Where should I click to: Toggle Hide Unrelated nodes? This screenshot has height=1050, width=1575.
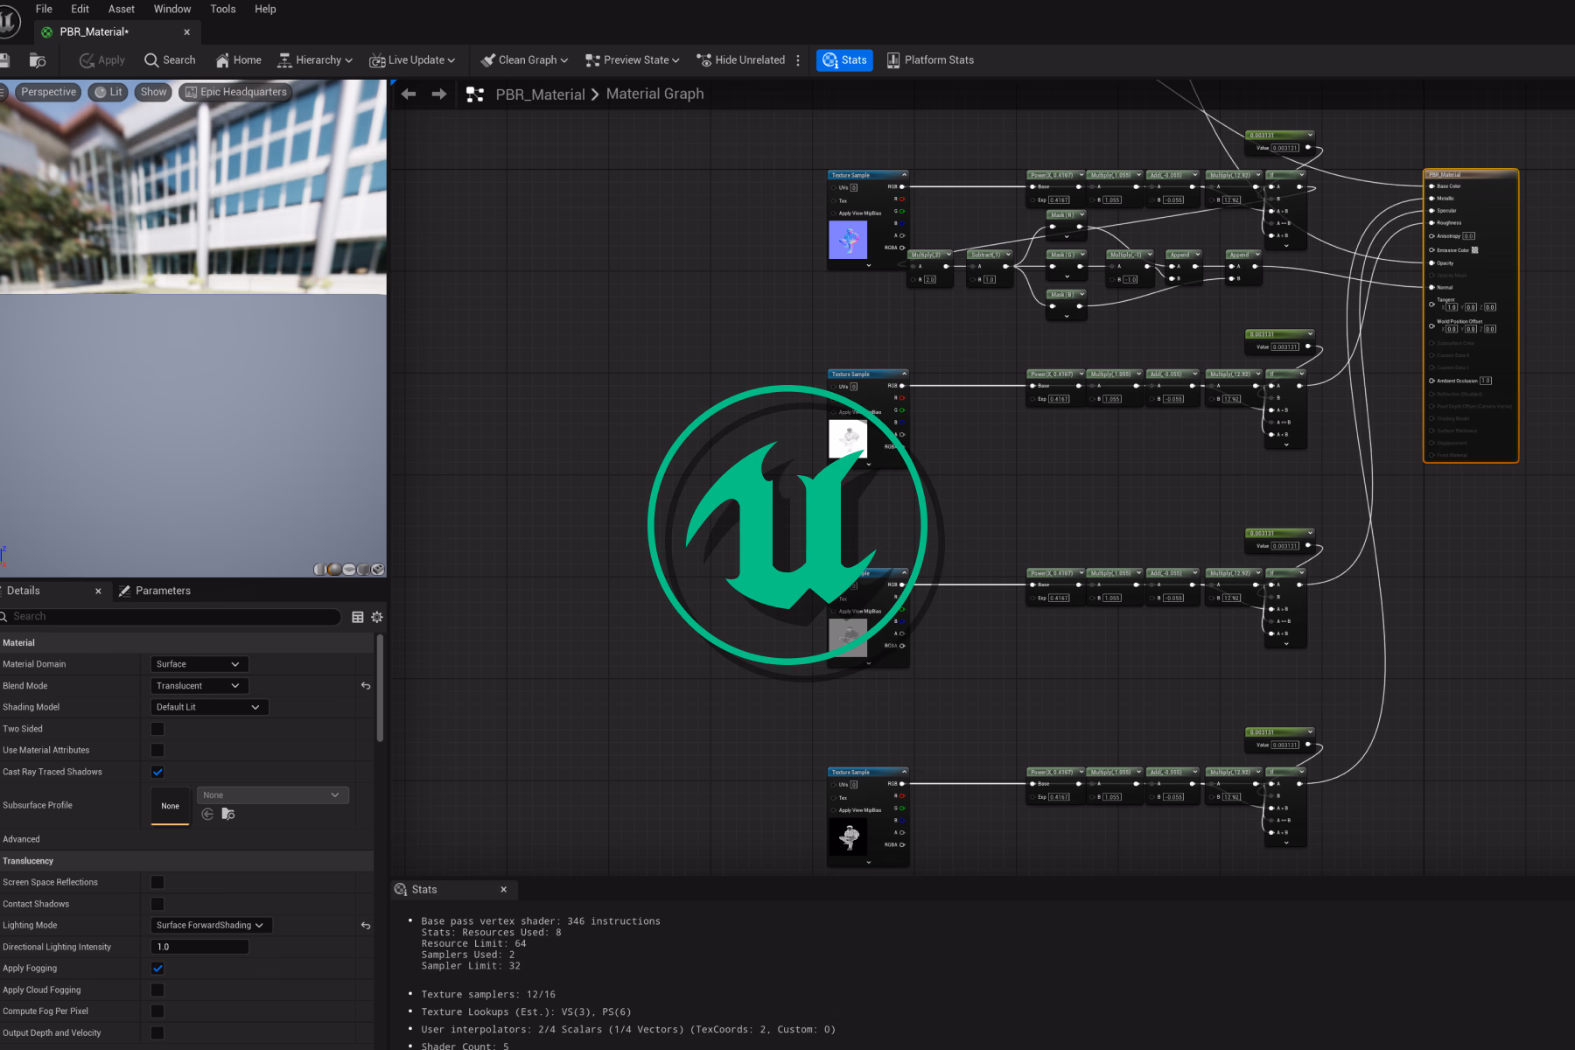(x=740, y=59)
